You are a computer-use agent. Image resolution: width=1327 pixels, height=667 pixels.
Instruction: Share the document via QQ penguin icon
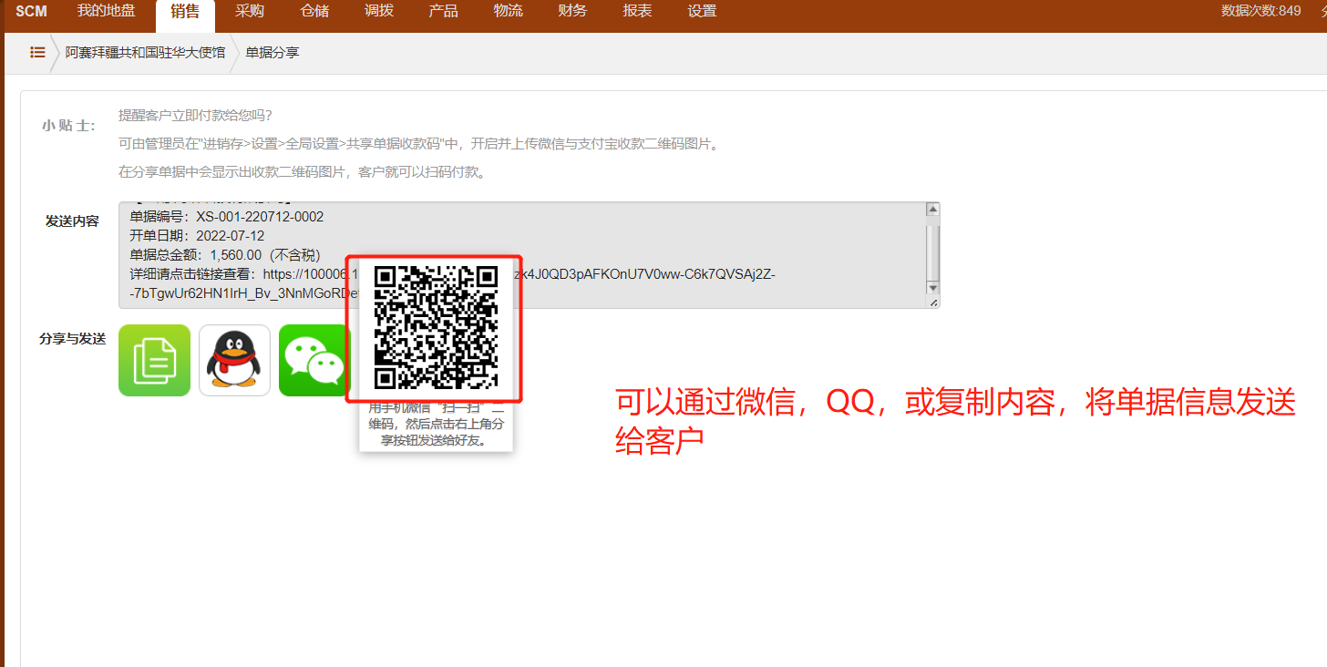(234, 360)
